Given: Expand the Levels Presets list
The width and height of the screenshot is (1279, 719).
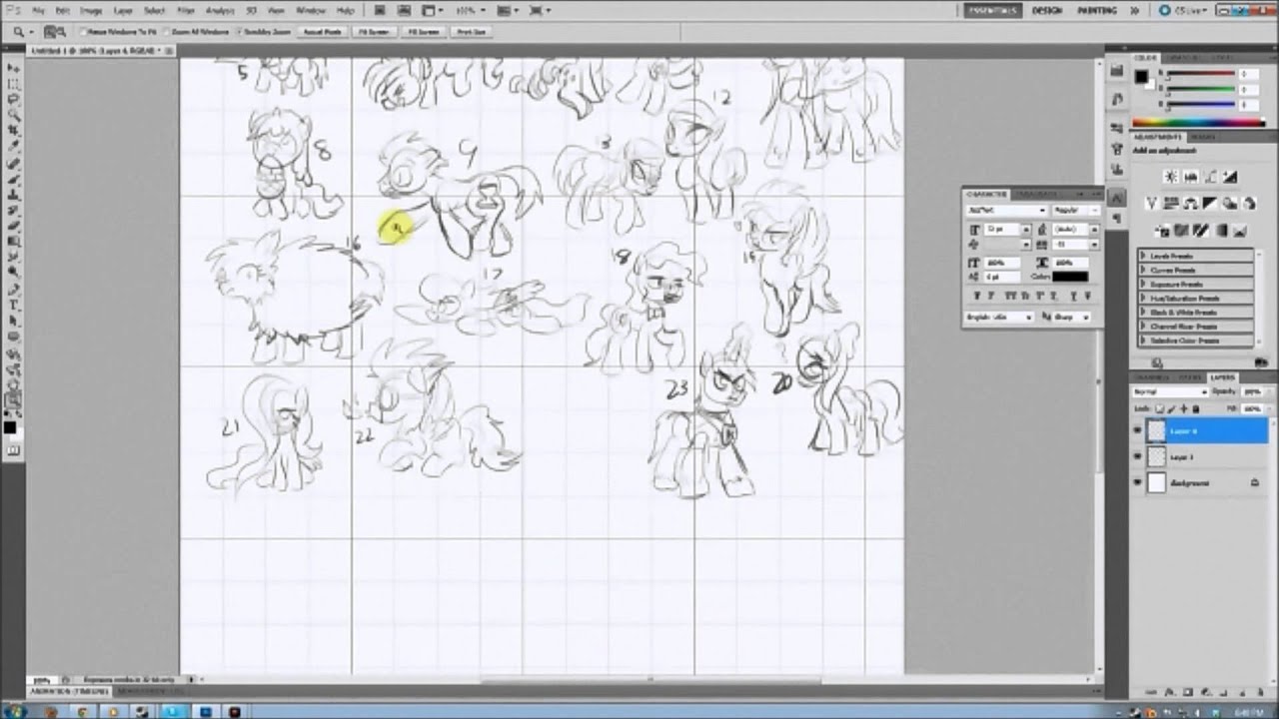Looking at the screenshot, I should click(1143, 257).
